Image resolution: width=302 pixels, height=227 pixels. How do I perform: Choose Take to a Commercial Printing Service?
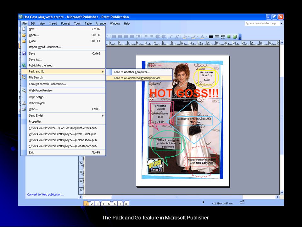click(139, 78)
